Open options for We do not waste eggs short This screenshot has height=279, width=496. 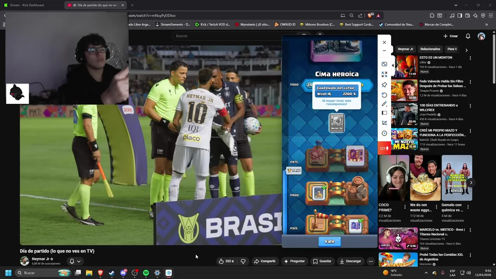(436, 207)
